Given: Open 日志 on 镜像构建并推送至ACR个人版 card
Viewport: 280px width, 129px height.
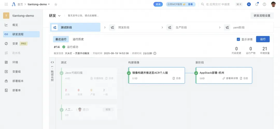Looking at the screenshot, I should [177, 78].
